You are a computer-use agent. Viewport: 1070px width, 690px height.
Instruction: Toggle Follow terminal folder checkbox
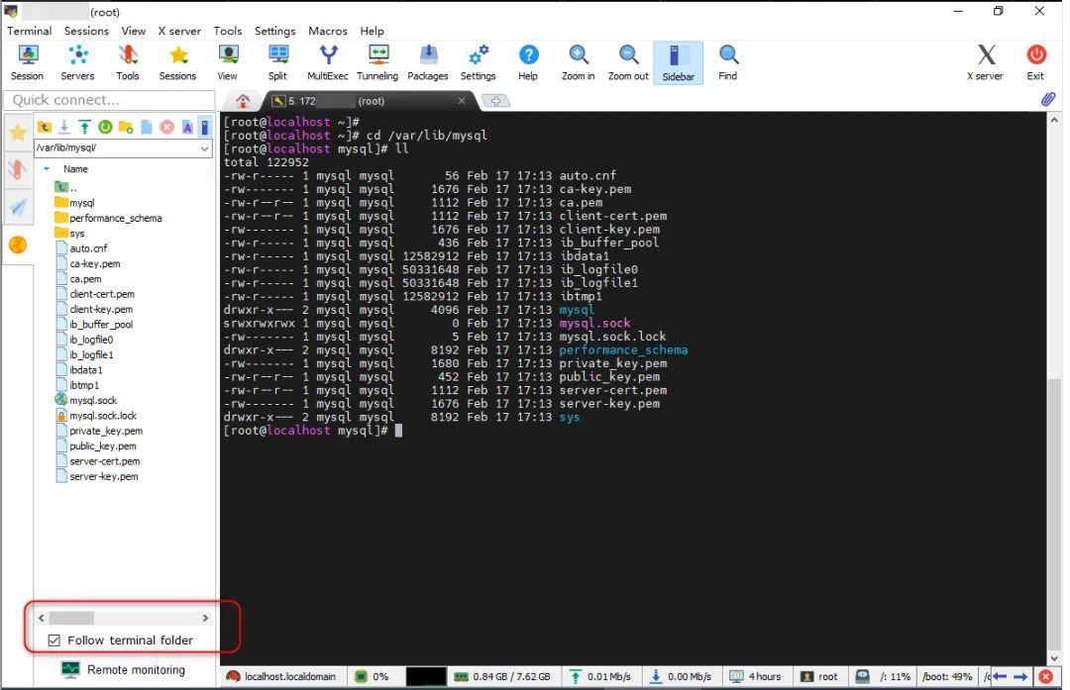point(53,641)
